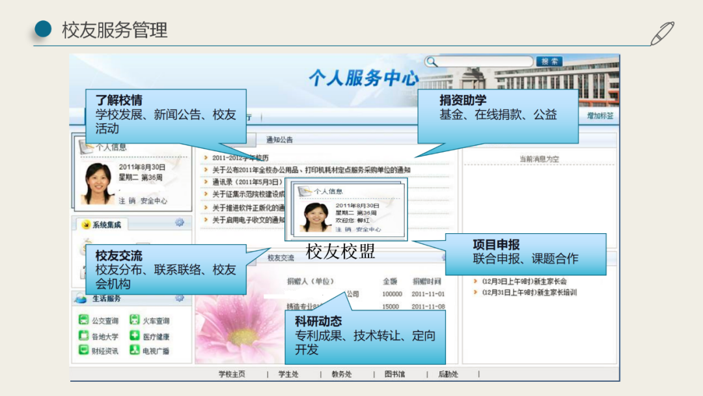703x396 pixels.
Task: Go to 后勤处 footer link
Action: (448, 374)
